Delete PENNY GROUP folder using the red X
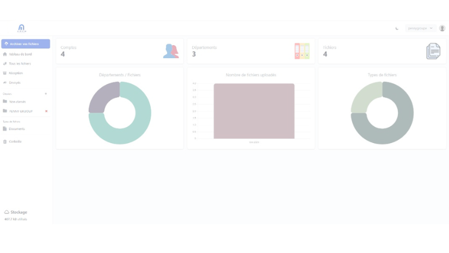 tap(46, 111)
